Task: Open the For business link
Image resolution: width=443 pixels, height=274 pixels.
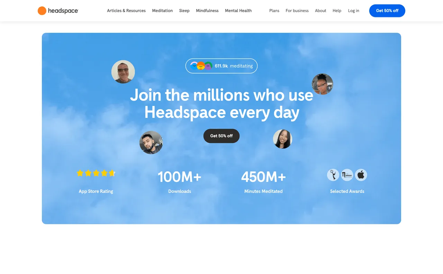Action: point(297,11)
